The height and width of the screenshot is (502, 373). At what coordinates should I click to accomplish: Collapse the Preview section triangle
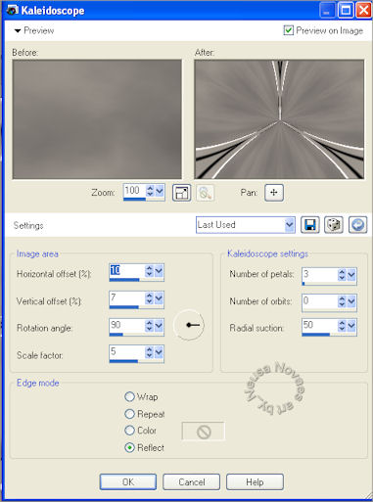(18, 31)
